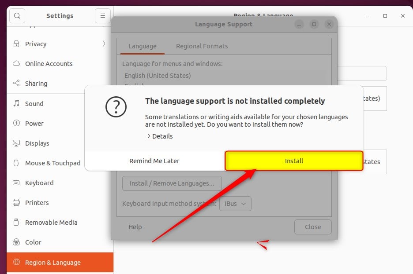
Task: Select the Sharing settings entry
Action: 35,84
